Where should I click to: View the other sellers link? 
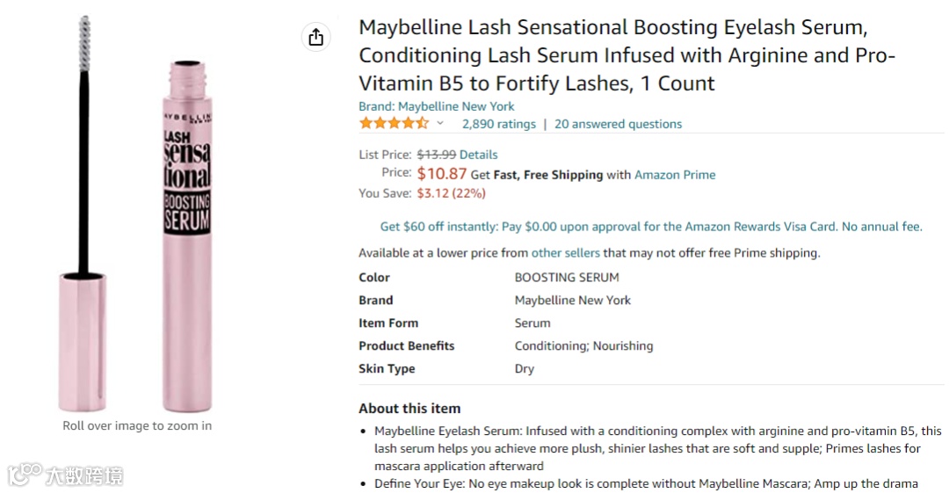tap(565, 253)
